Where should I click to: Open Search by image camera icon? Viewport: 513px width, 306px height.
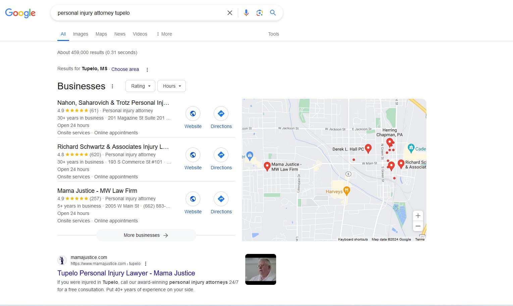[259, 13]
